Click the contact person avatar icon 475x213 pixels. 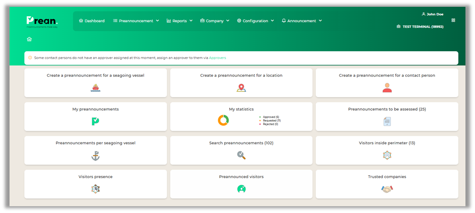387,88
